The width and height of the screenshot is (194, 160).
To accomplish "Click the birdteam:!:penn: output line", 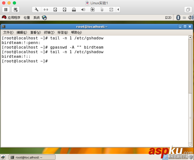I will tap(21, 43).
